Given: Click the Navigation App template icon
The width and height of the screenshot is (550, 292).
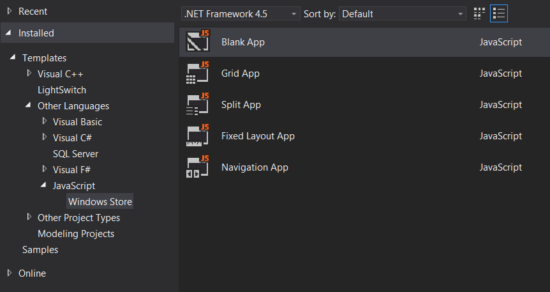Looking at the screenshot, I should coord(197,167).
